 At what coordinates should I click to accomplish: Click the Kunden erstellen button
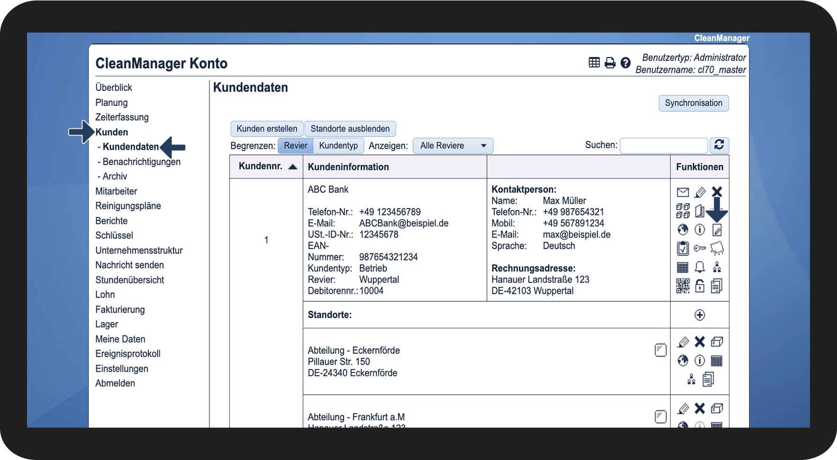pyautogui.click(x=267, y=129)
